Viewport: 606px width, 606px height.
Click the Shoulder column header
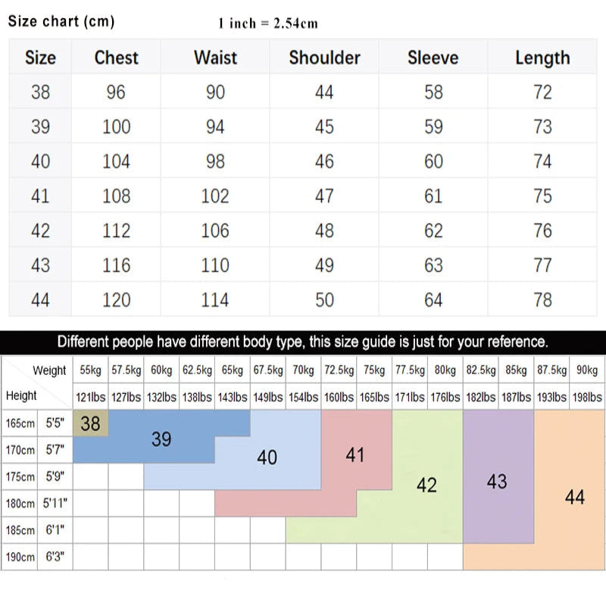point(324,58)
